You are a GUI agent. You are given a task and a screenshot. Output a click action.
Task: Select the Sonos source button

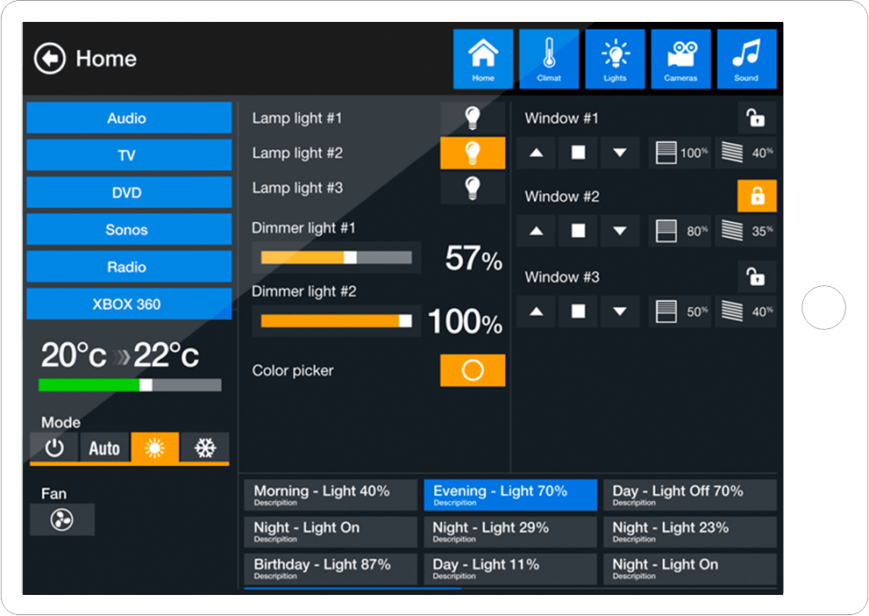pos(128,230)
